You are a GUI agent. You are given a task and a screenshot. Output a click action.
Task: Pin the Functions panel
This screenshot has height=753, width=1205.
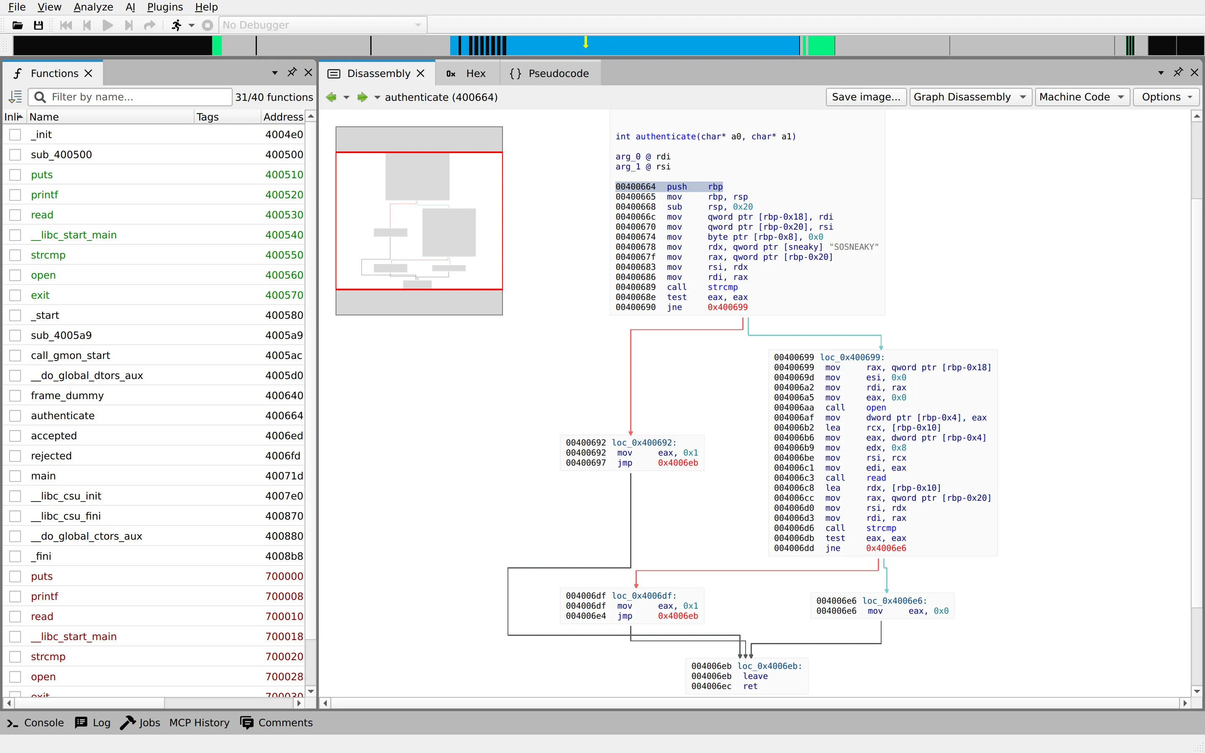[292, 73]
